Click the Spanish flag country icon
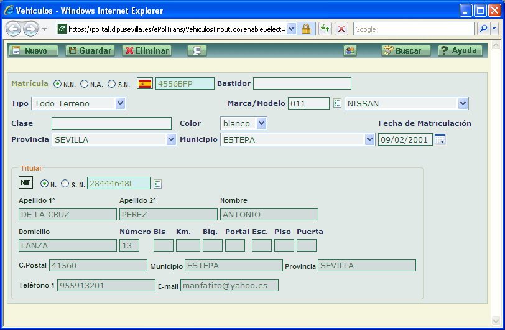Viewport: 505px width, 330px height. tap(144, 83)
